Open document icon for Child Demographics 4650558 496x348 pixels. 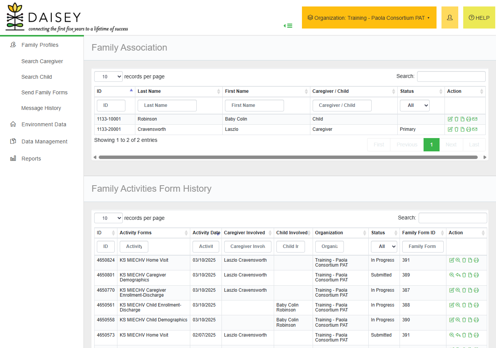(x=470, y=320)
